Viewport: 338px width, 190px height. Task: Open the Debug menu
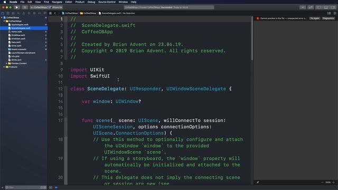click(91, 2)
